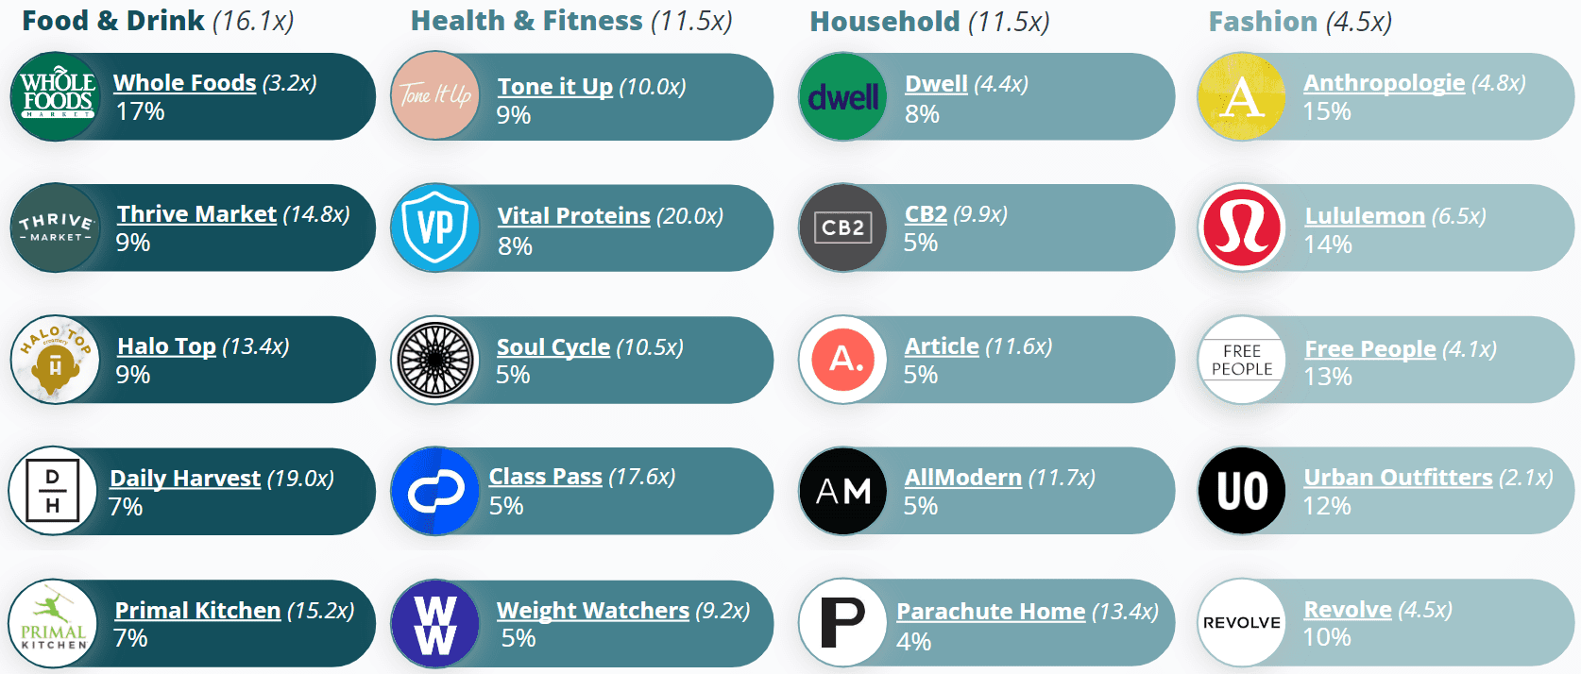The image size is (1581, 674).
Task: Click the Parachute Home P logo
Action: [x=842, y=623]
